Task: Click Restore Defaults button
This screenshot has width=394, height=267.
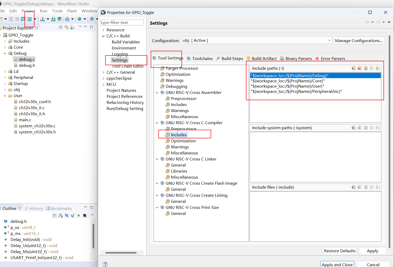Action: [x=340, y=251]
